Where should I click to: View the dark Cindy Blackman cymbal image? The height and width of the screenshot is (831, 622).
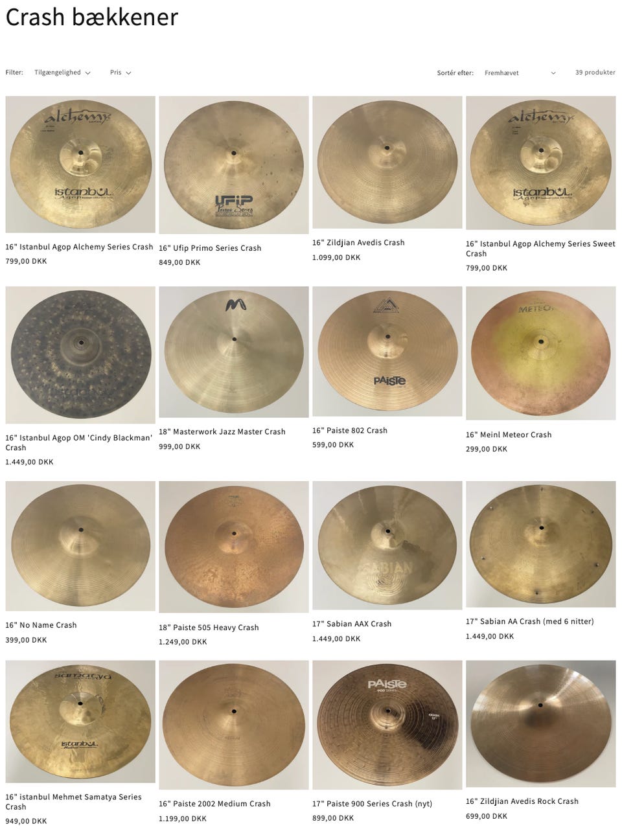coord(80,356)
